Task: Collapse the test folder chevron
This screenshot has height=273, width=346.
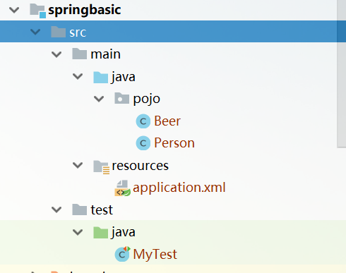Action: [x=56, y=210]
